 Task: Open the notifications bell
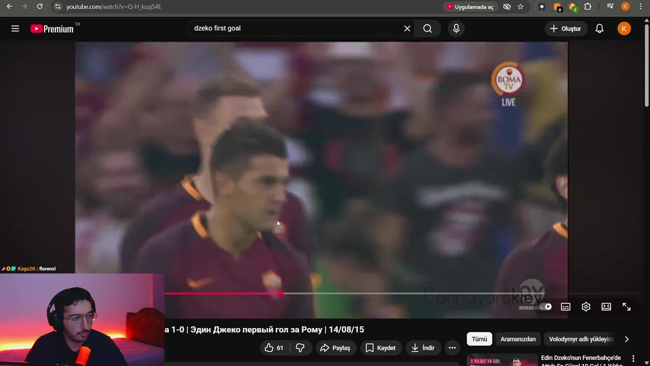tap(599, 28)
